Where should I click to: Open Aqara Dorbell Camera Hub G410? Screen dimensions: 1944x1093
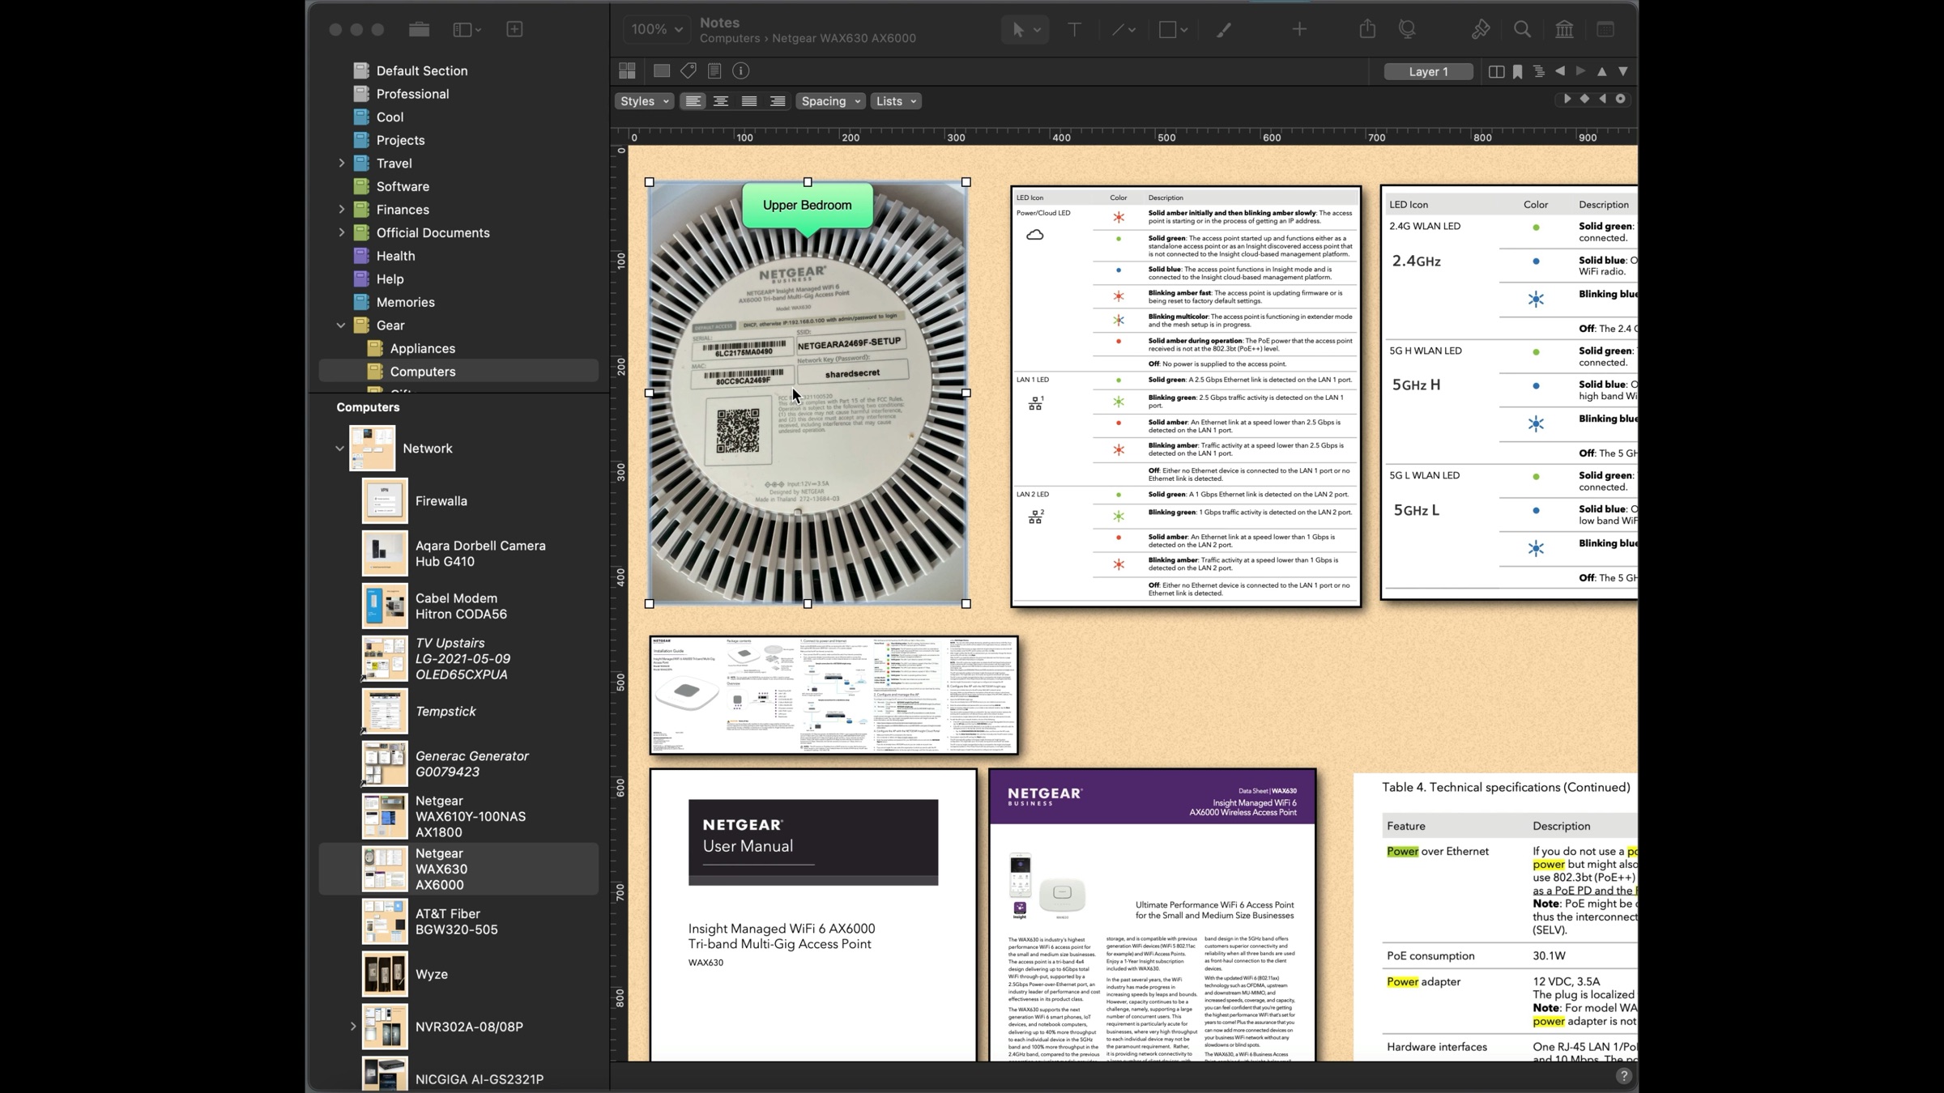pos(458,554)
